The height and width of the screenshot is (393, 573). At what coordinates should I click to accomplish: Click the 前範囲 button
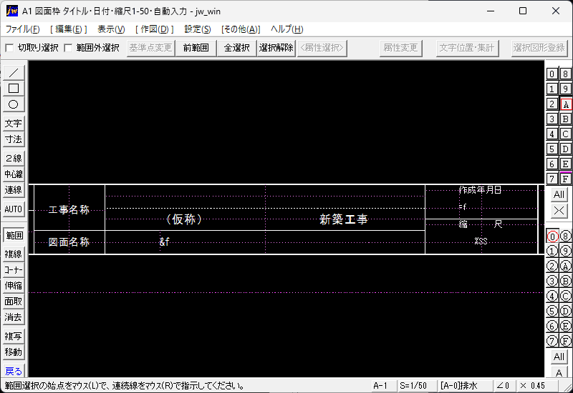[196, 48]
